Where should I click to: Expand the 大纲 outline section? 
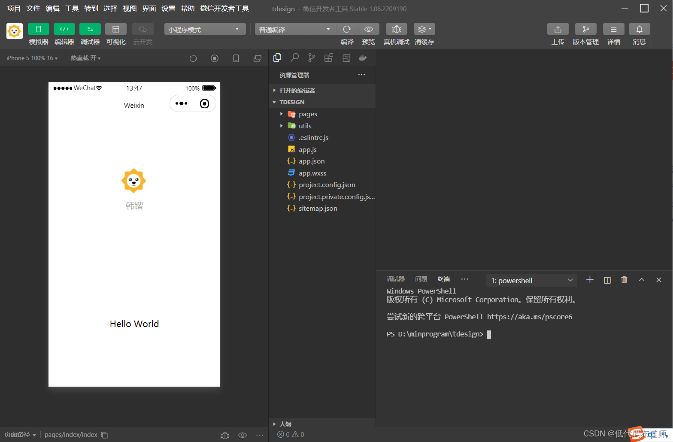[322, 424]
